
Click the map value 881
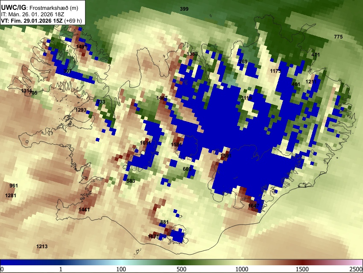coord(164,222)
